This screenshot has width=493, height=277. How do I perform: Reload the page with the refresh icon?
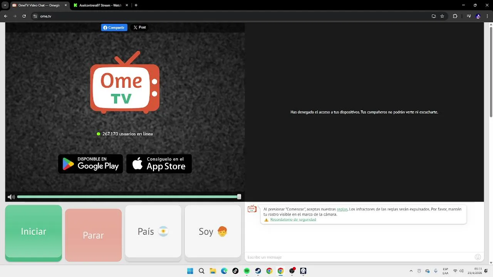[x=24, y=16]
